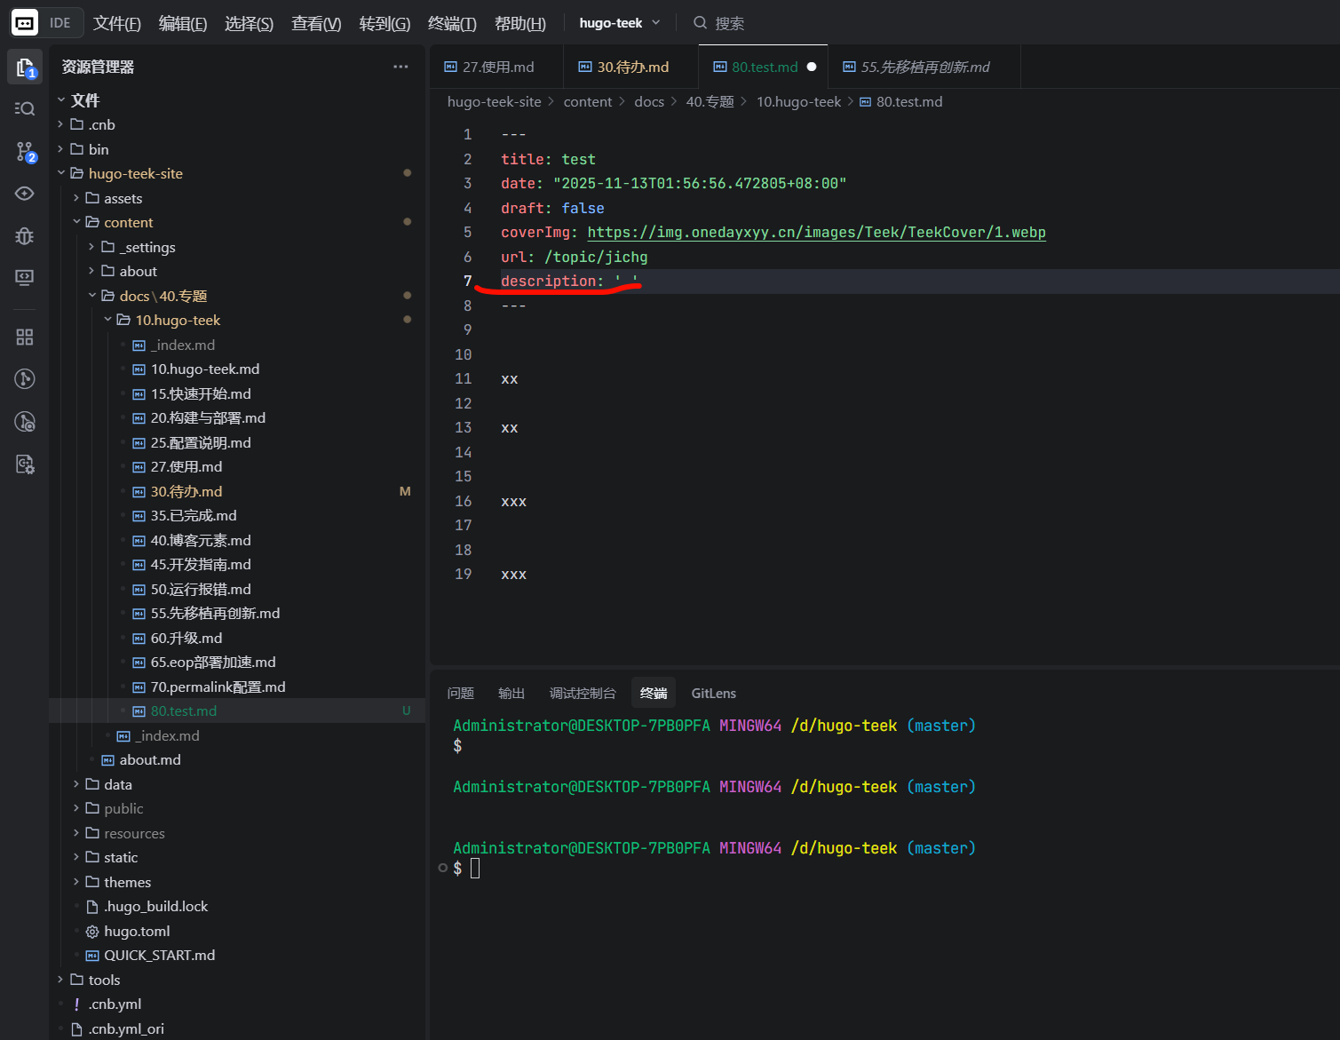Switch to the 问题 panel tab
This screenshot has width=1340, height=1040.
(460, 694)
